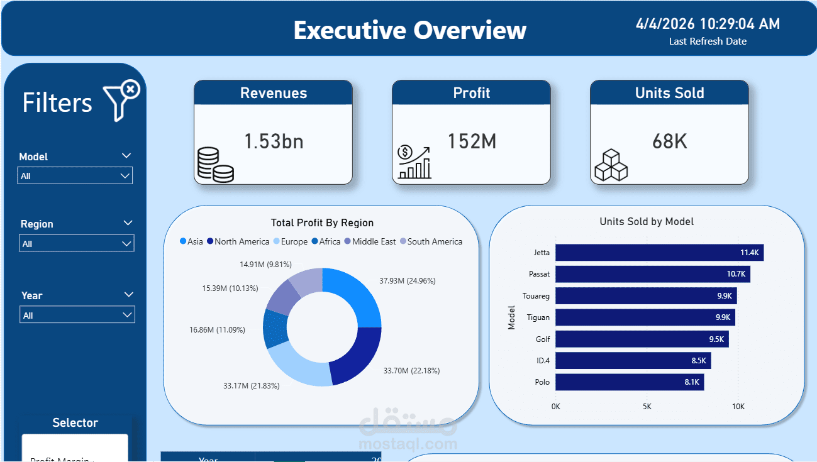This screenshot has width=817, height=462.
Task: Select the Middle East donut segment
Action: (282, 297)
